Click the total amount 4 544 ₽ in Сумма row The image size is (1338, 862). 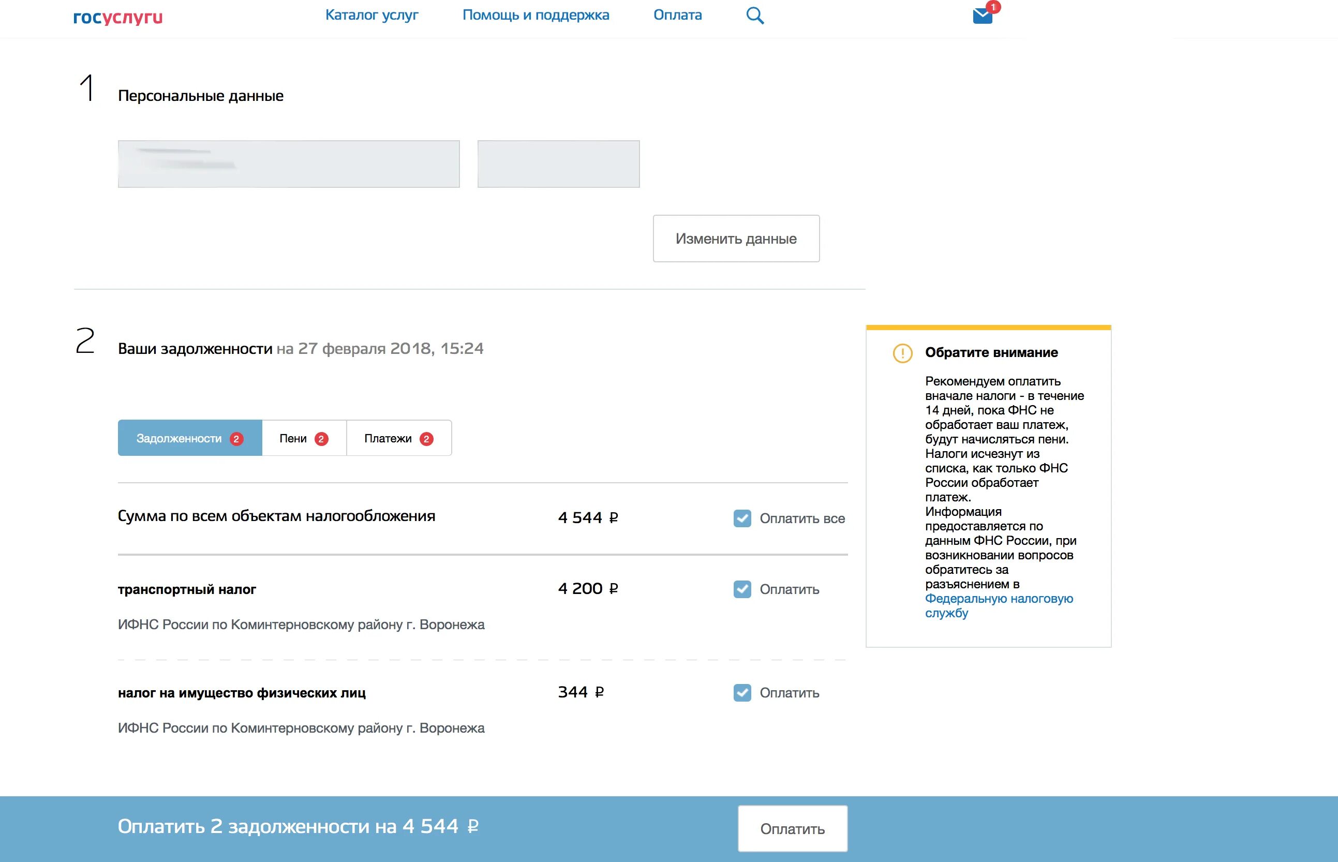588,518
